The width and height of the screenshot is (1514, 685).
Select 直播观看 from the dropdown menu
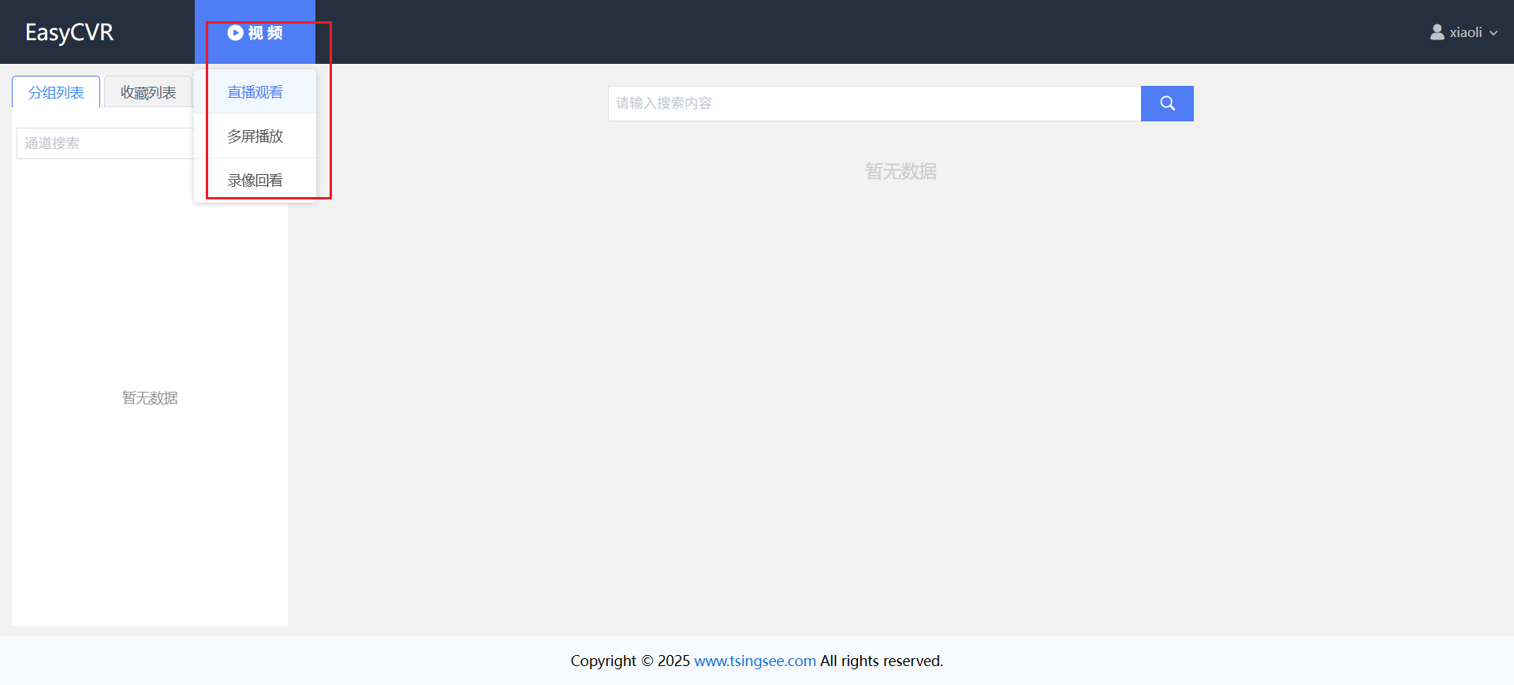click(255, 92)
